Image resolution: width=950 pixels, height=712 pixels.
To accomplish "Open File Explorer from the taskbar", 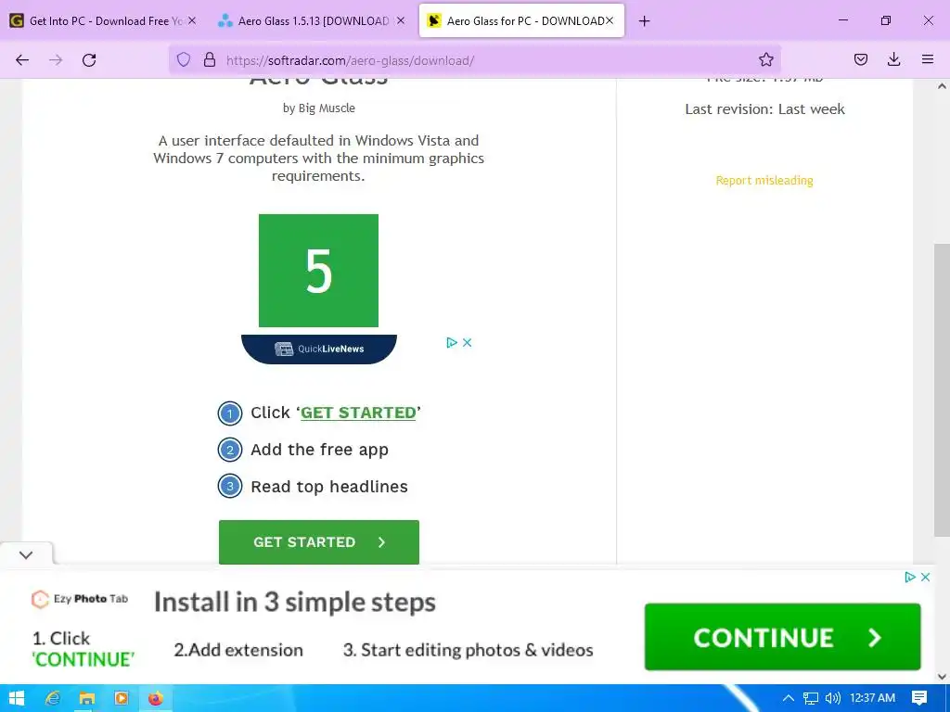I will 86,698.
